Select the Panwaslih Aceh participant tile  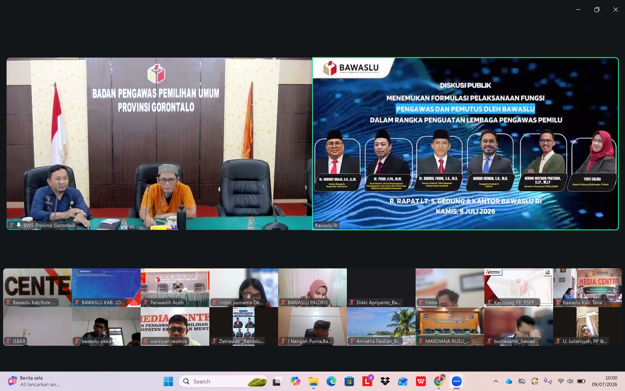[175, 287]
